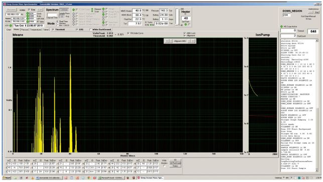This screenshot has height=182, width=323.
Task: Click the IonPump pressure plot
Action: click(263, 95)
